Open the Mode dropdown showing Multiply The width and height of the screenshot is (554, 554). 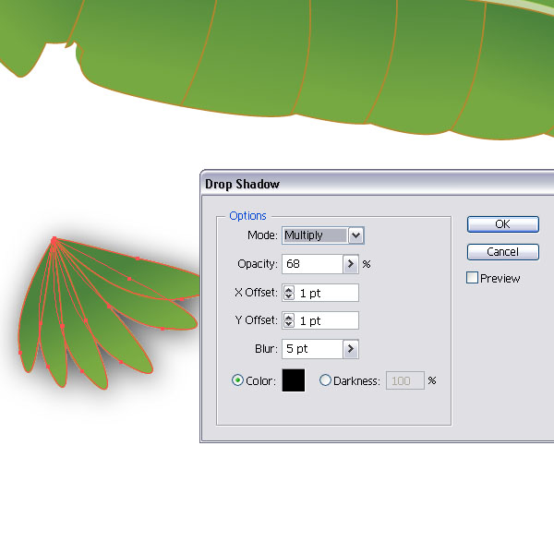[323, 235]
